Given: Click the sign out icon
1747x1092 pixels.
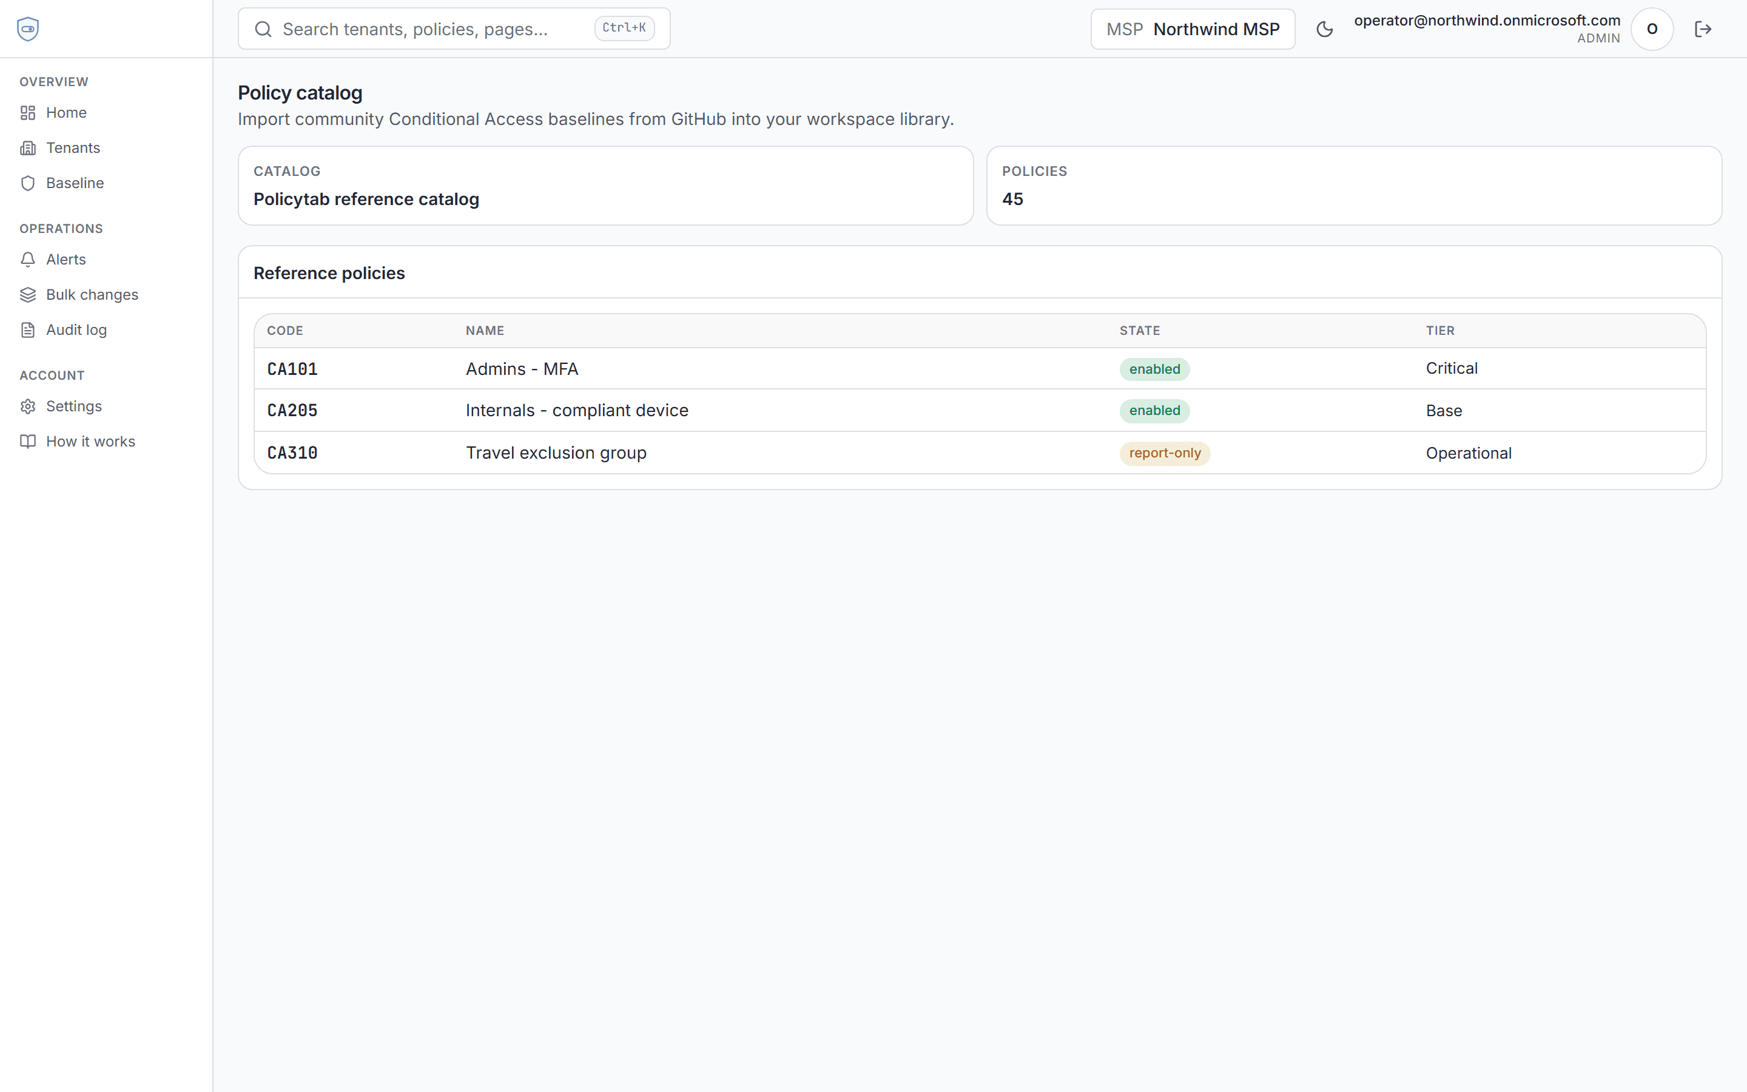Looking at the screenshot, I should point(1703,29).
